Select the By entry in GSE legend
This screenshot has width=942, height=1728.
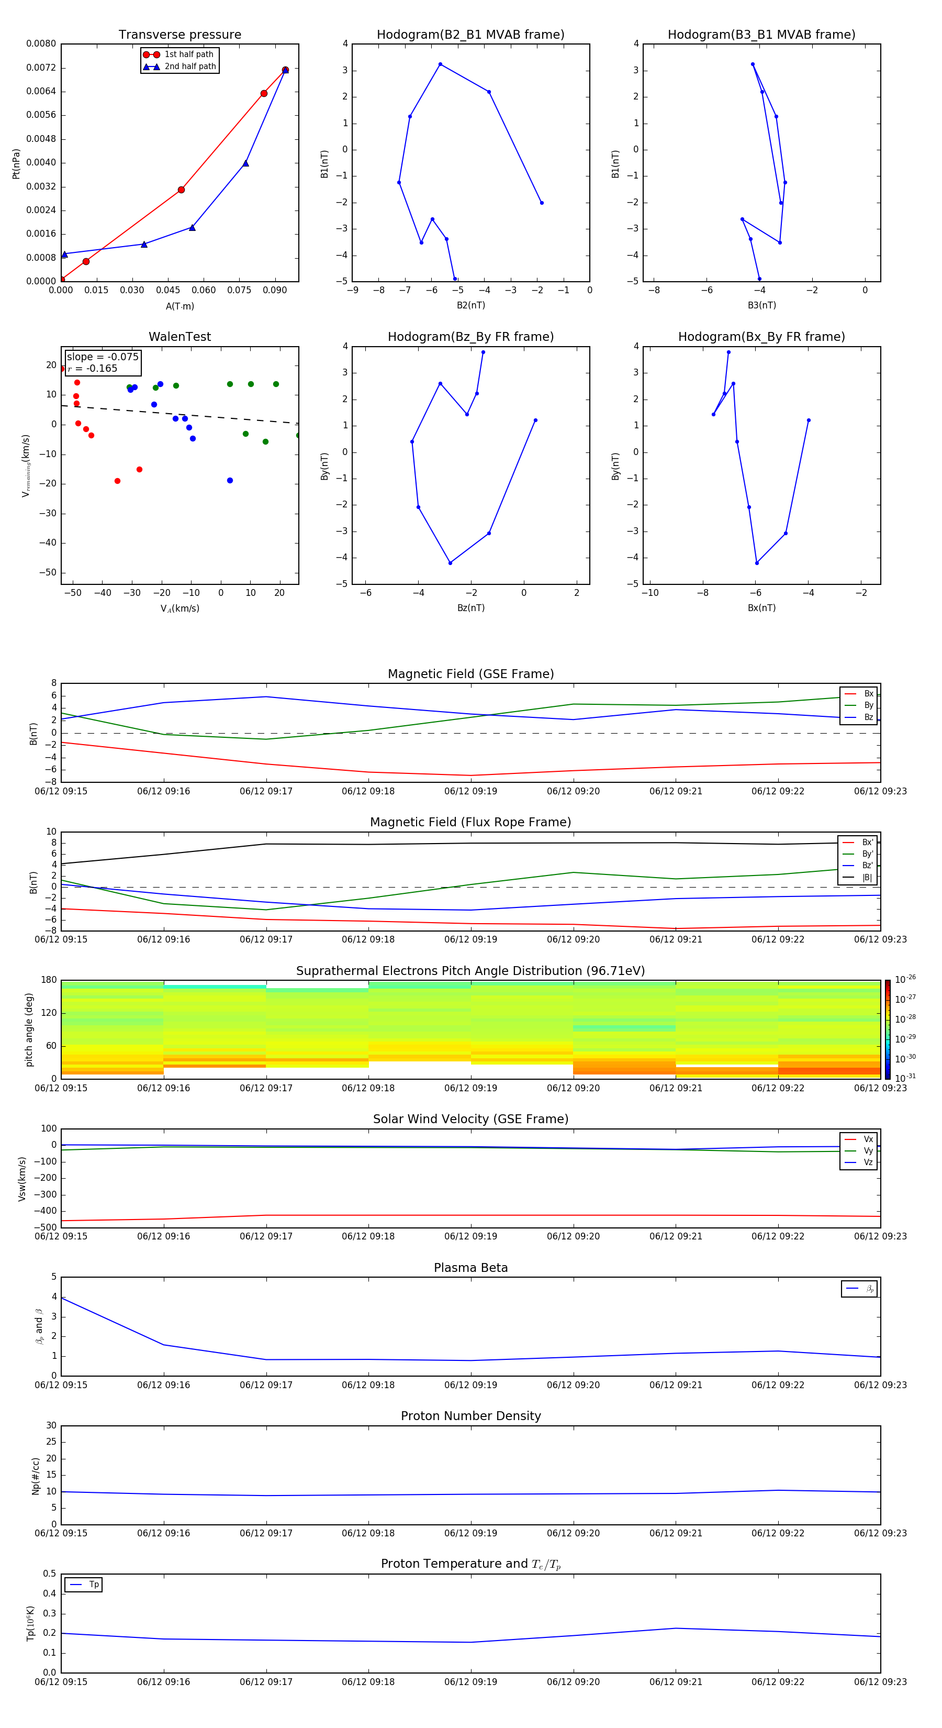point(859,705)
